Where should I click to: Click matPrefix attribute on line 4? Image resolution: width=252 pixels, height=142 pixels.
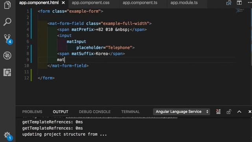pyautogui.click(x=82, y=30)
